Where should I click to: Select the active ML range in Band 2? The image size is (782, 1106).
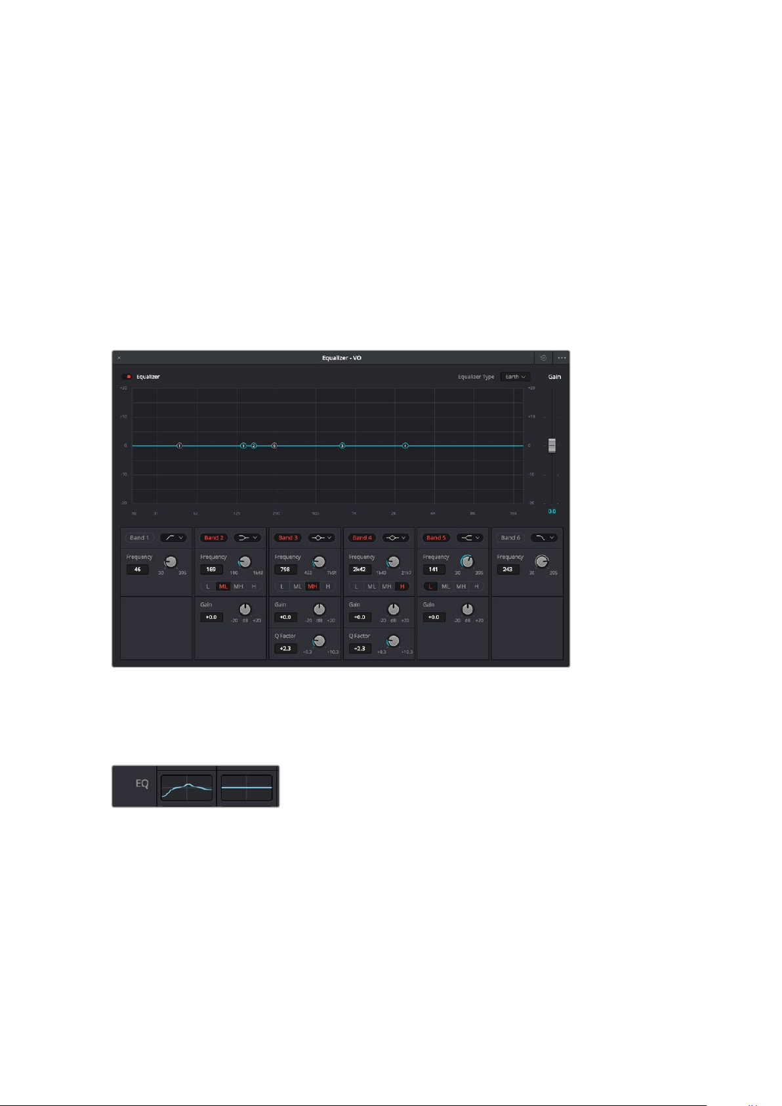223,586
